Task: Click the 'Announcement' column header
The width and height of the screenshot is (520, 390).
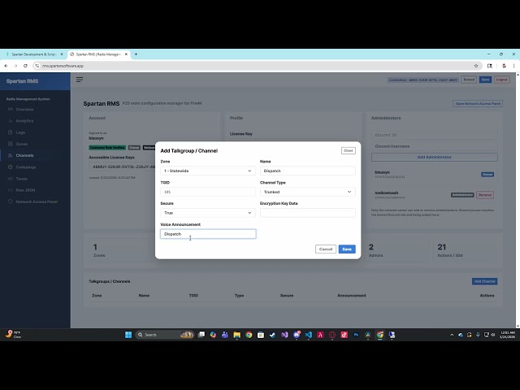Action: [x=352, y=295]
